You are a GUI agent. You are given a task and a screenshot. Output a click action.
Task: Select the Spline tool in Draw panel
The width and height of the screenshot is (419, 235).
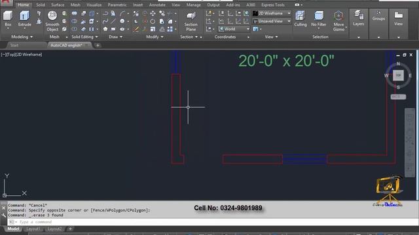105,21
